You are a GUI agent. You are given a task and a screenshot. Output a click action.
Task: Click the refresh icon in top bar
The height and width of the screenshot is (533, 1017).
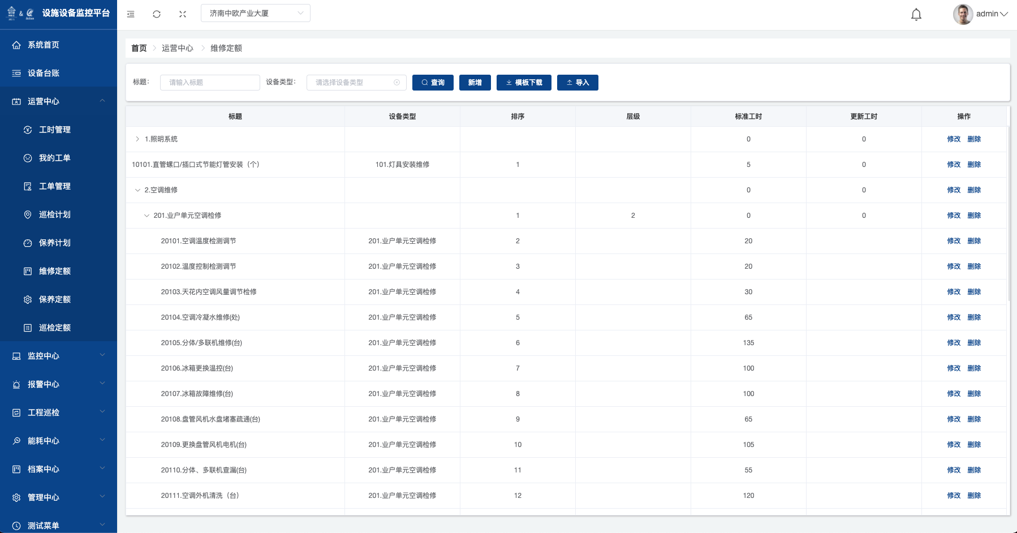[x=157, y=14]
